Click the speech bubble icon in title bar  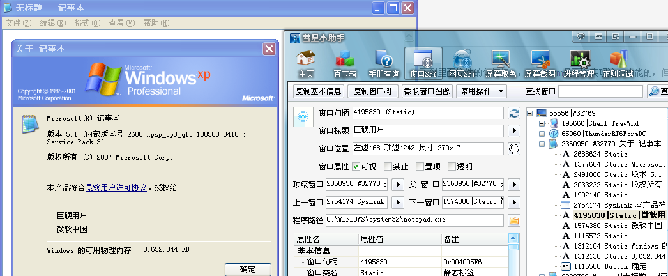pyautogui.click(x=581, y=36)
